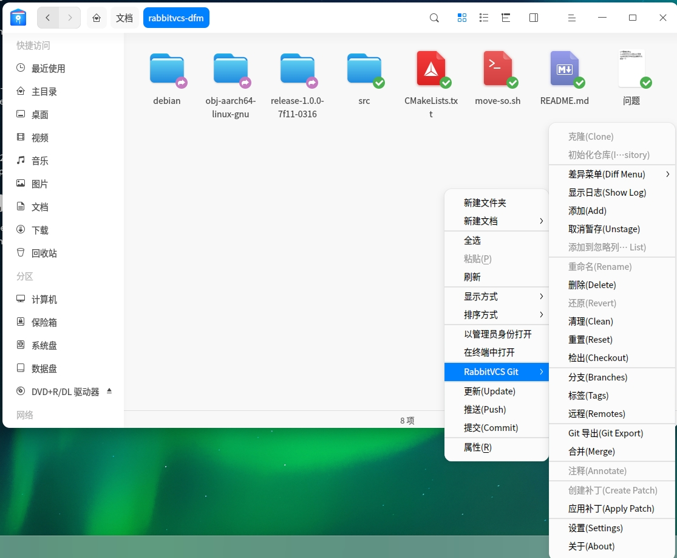Expand the 新建文档 submenu
The height and width of the screenshot is (558, 677).
497,221
